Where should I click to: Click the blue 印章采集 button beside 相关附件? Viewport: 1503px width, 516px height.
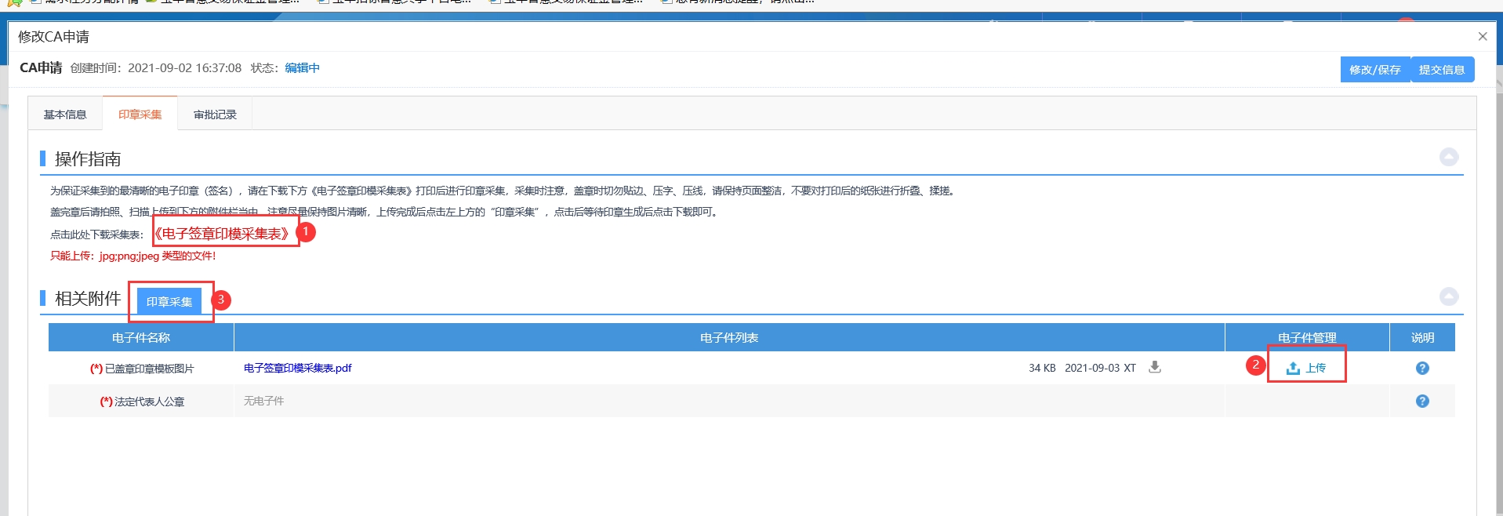(169, 302)
